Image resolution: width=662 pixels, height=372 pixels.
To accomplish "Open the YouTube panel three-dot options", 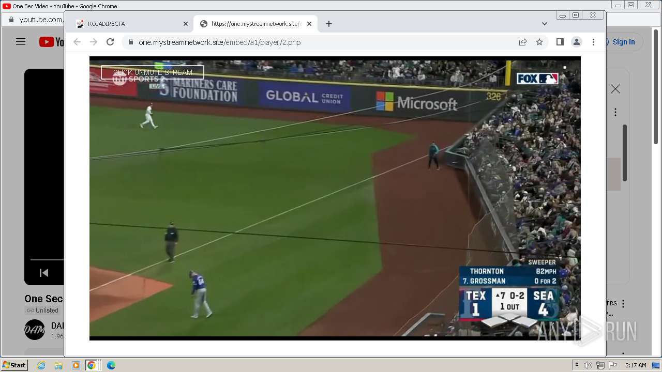I will pos(615,112).
